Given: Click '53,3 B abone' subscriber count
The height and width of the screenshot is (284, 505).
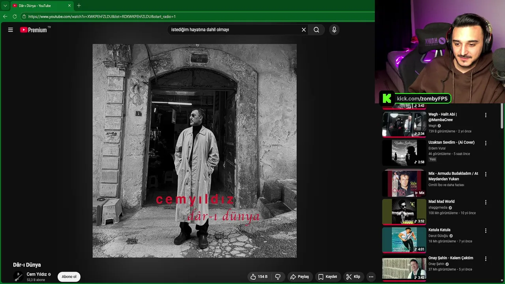Looking at the screenshot, I should pos(36,280).
